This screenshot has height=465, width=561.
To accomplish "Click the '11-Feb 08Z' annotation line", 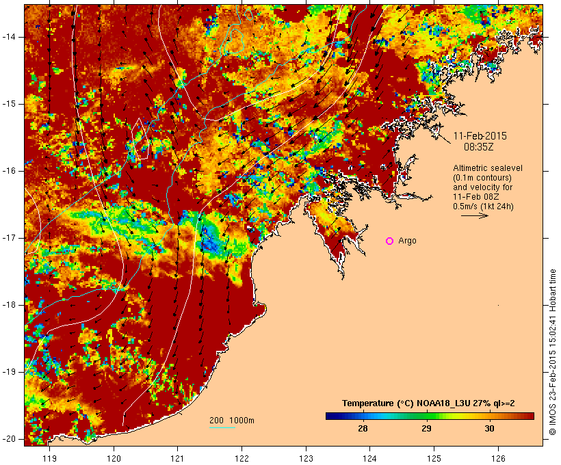I will click(476, 197).
